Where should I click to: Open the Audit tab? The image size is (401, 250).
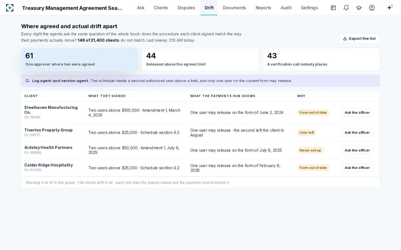[x=286, y=8]
